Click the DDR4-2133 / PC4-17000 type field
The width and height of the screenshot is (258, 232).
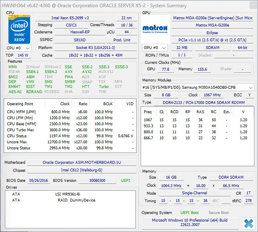[x=204, y=102]
